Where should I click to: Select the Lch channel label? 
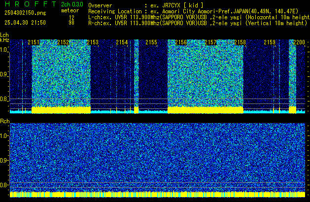click(x=4, y=35)
